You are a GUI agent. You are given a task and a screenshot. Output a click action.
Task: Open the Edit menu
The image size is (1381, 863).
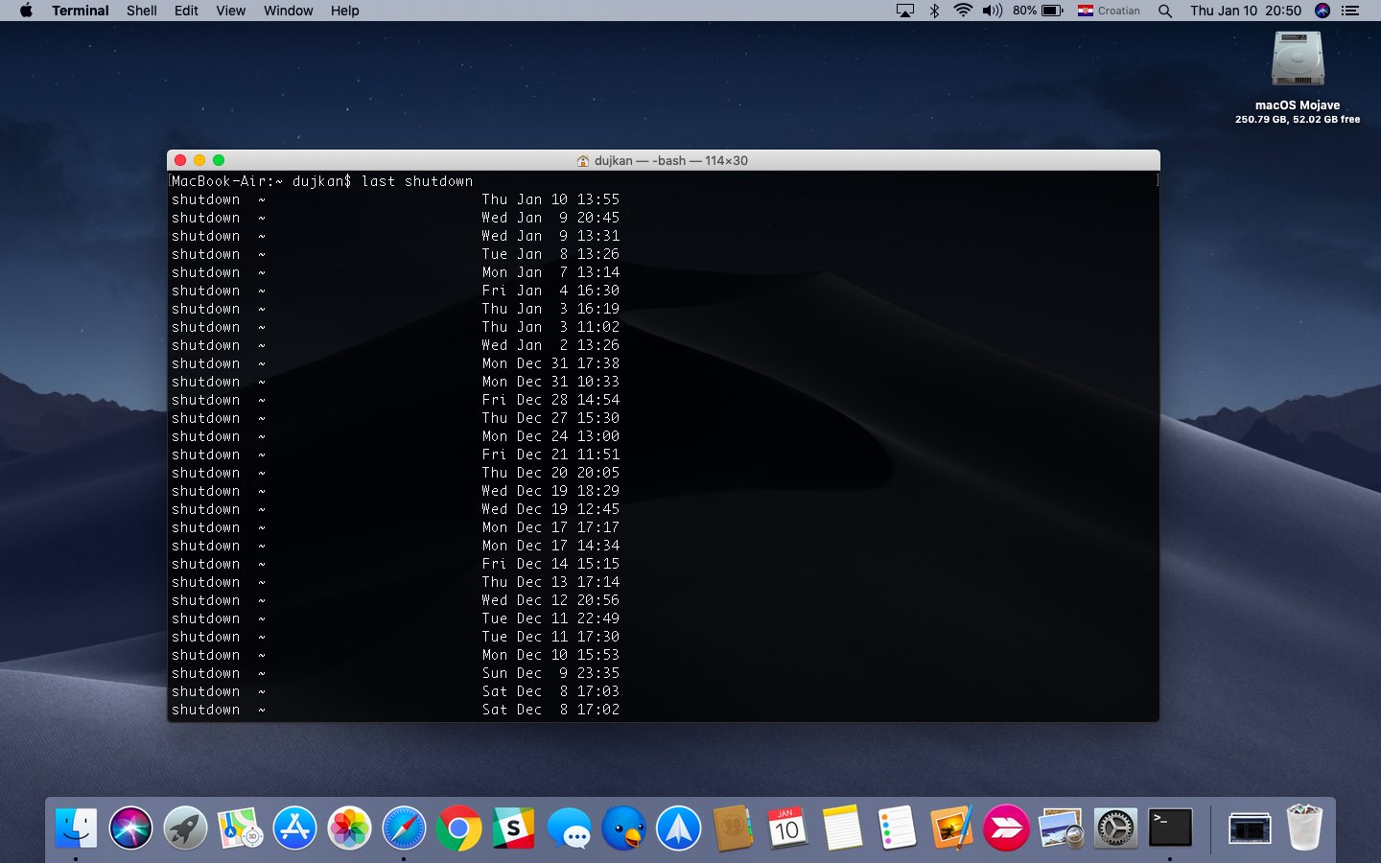[x=186, y=11]
